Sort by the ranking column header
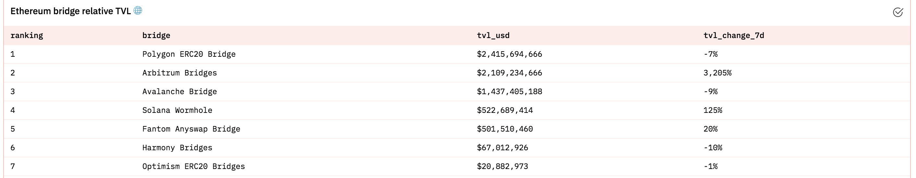Screen dimensions: 916x178 (27, 35)
